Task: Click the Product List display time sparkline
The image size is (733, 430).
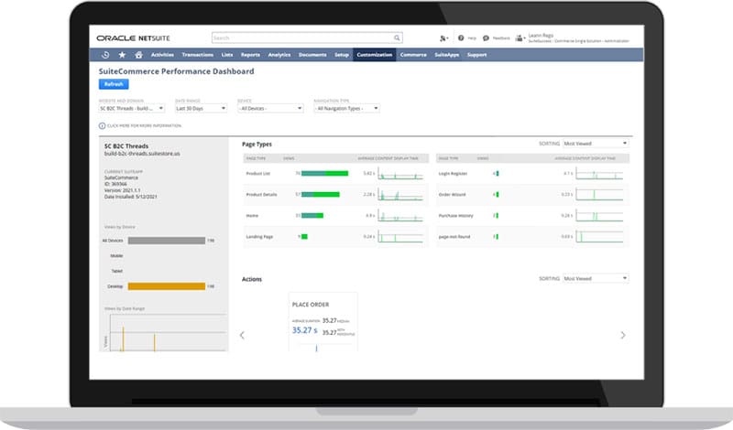Action: coord(400,173)
